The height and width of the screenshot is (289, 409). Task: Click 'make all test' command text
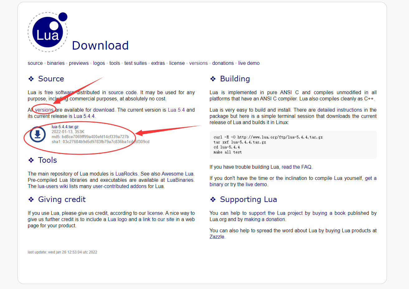[228, 152]
